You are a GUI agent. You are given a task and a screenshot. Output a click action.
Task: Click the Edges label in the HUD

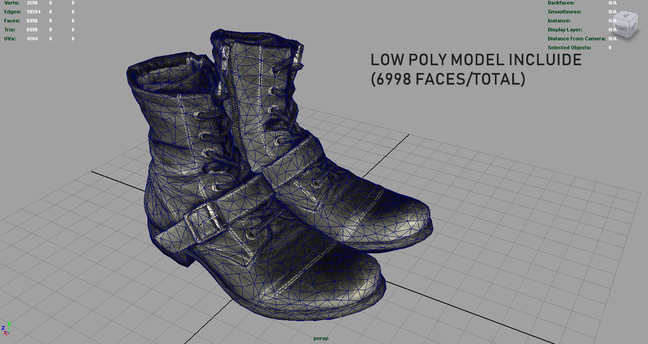point(13,12)
